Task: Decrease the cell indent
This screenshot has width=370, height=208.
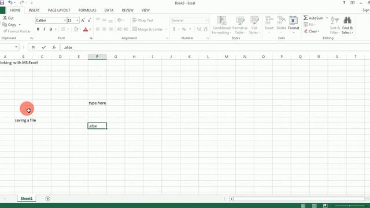Action: [x=120, y=29]
